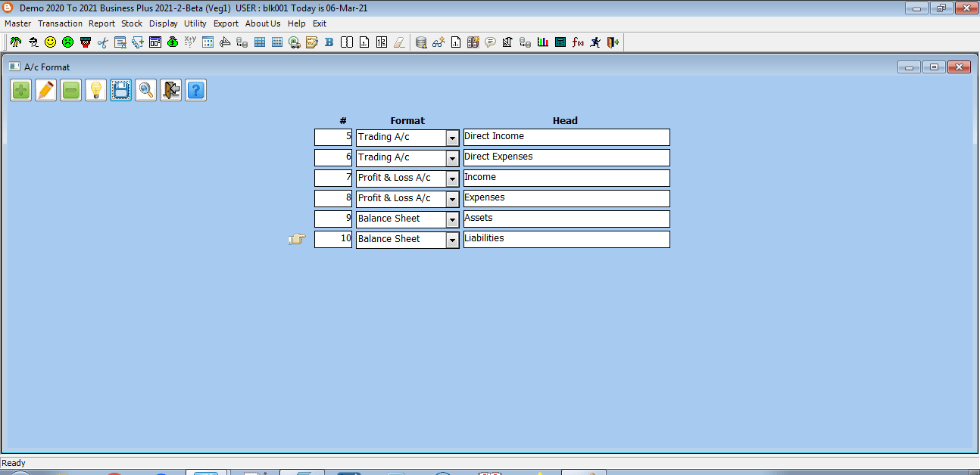This screenshot has height=475, width=980.
Task: Click the colored bar chart toolbar icon
Action: coord(543,42)
